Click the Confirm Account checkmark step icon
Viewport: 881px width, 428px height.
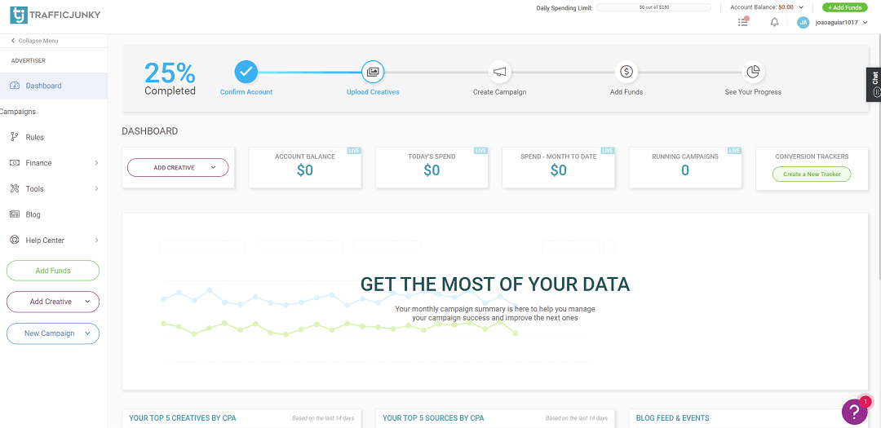pos(246,72)
